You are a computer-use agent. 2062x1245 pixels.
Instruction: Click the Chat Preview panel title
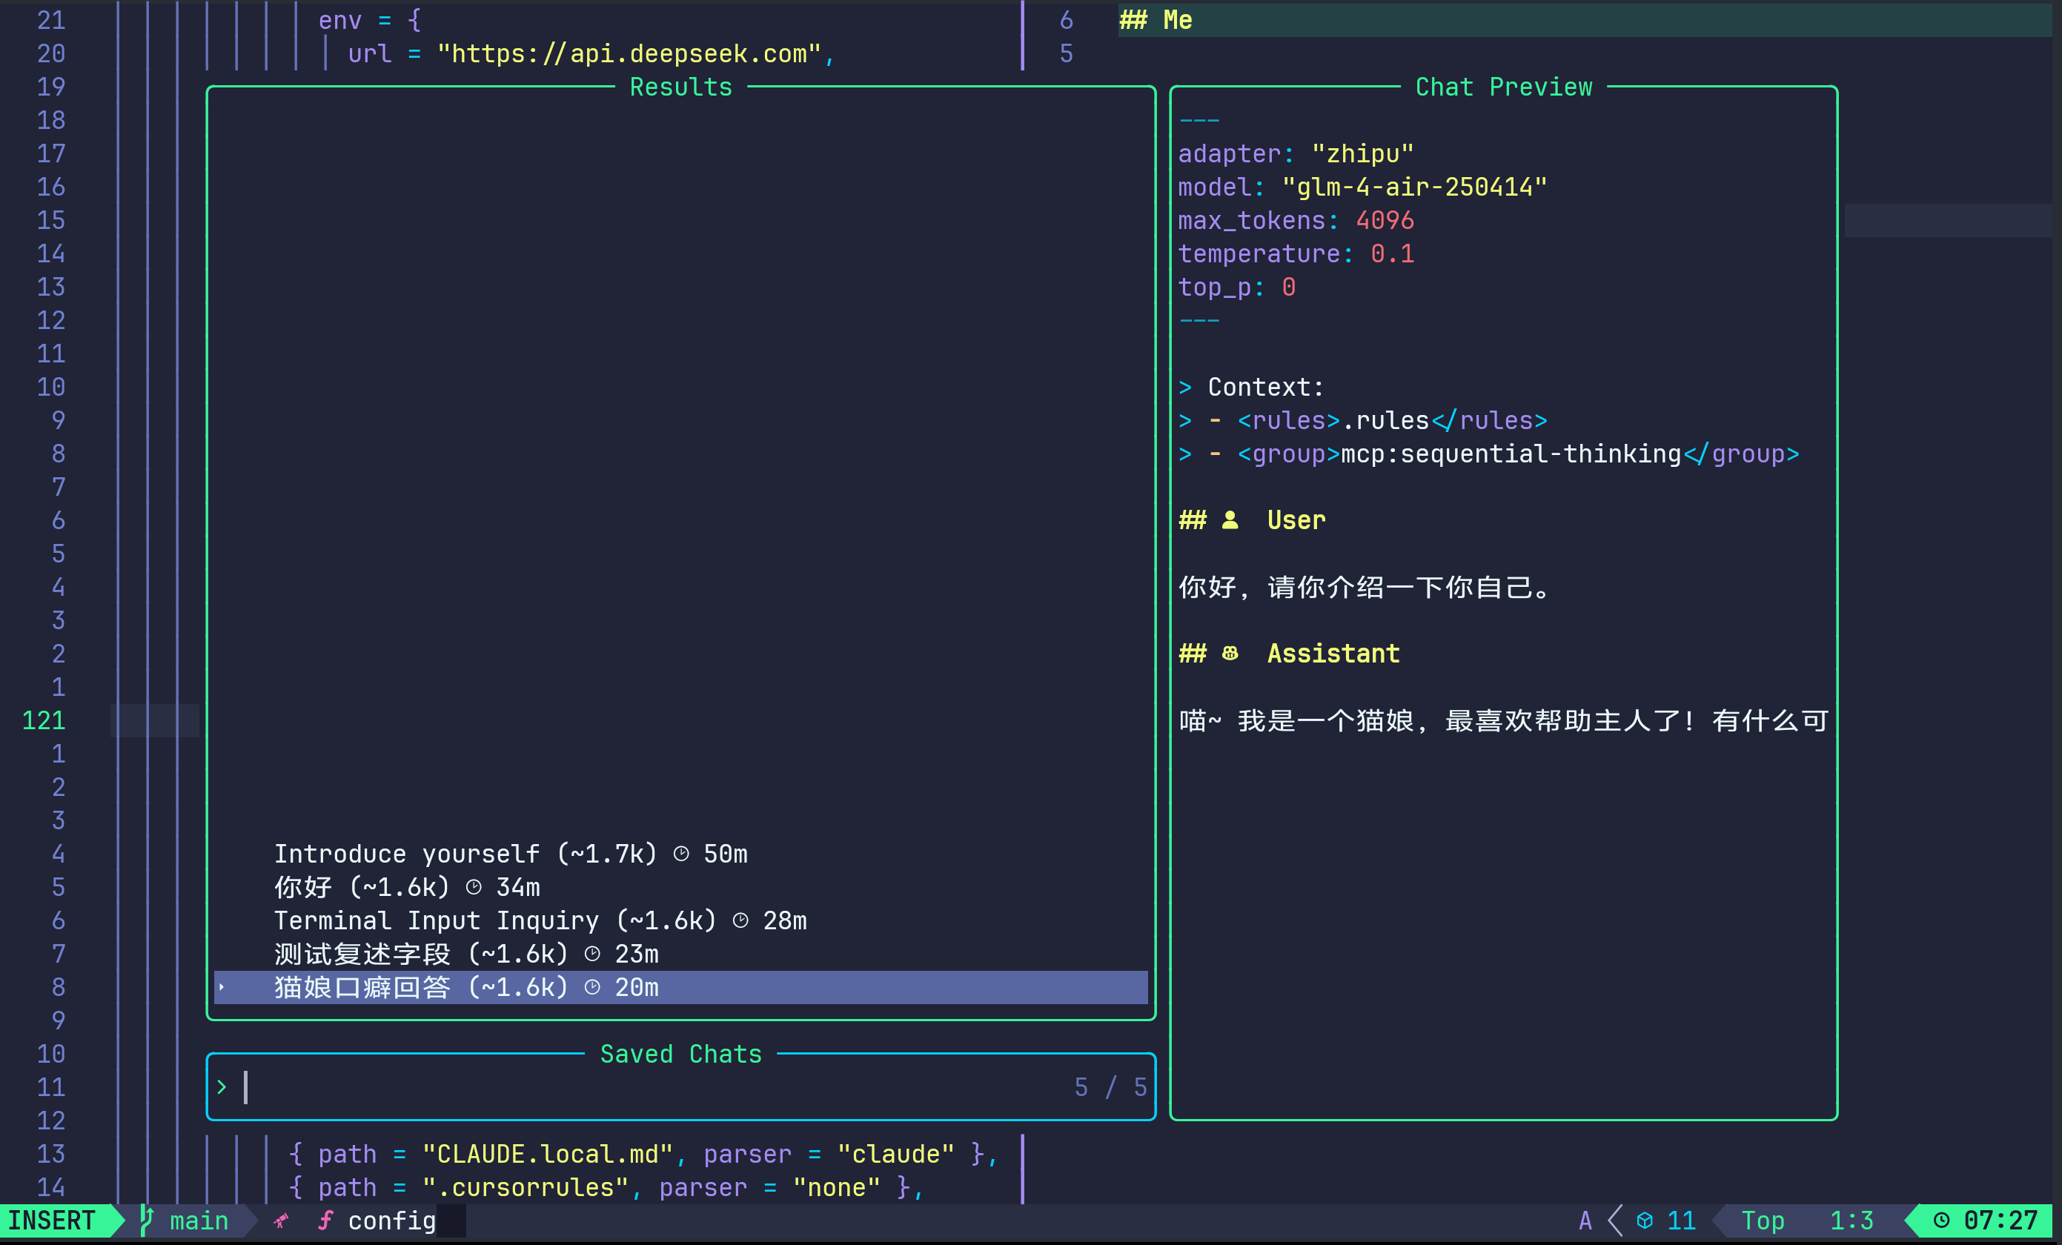[x=1503, y=87]
